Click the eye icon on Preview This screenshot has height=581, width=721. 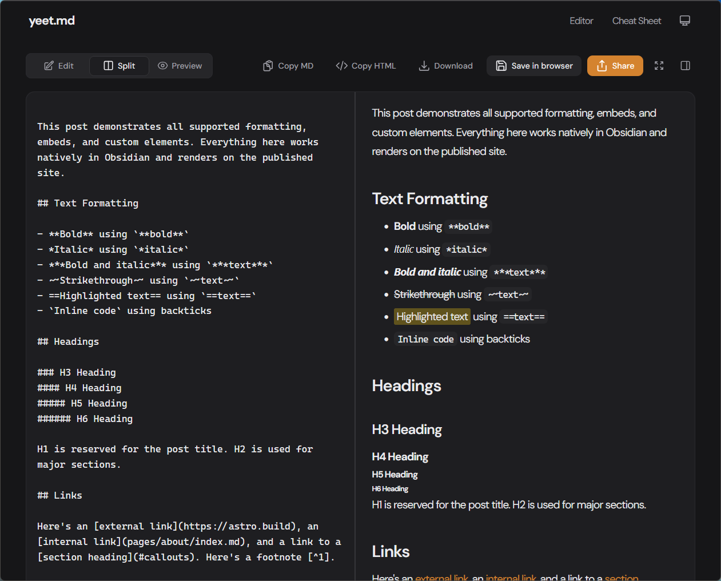[x=162, y=66]
